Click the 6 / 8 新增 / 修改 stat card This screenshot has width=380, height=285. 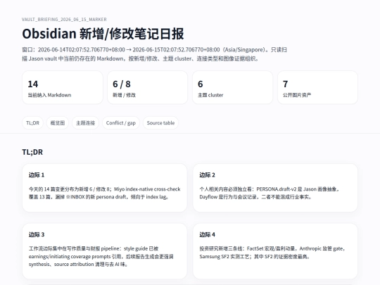[x=147, y=87]
